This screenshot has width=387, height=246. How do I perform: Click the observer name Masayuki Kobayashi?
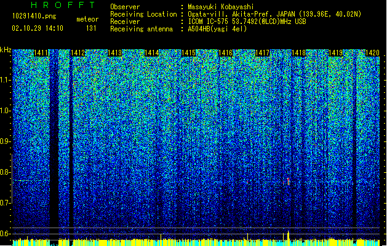221,7
